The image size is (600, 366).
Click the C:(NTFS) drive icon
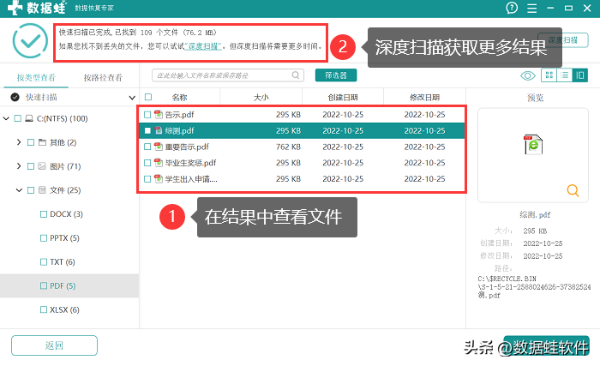[29, 118]
